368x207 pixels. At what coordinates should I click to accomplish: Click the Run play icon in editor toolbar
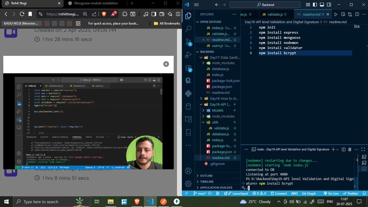[x=336, y=14]
